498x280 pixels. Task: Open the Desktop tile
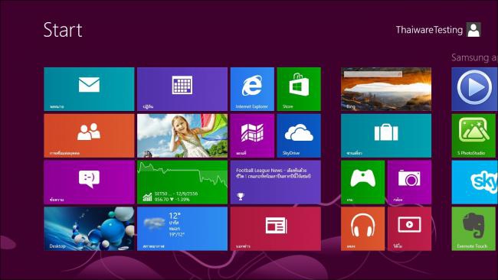[89, 229]
